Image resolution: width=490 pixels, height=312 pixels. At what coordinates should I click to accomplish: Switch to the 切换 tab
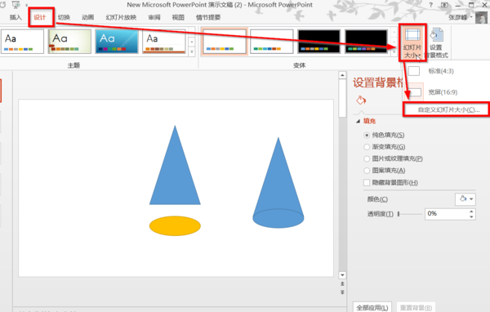pyautogui.click(x=64, y=17)
